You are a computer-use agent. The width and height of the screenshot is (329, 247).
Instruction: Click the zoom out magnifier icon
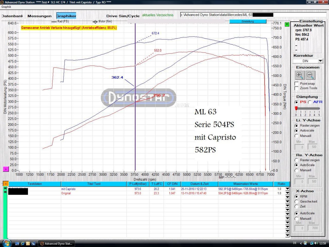pyautogui.click(x=310, y=75)
